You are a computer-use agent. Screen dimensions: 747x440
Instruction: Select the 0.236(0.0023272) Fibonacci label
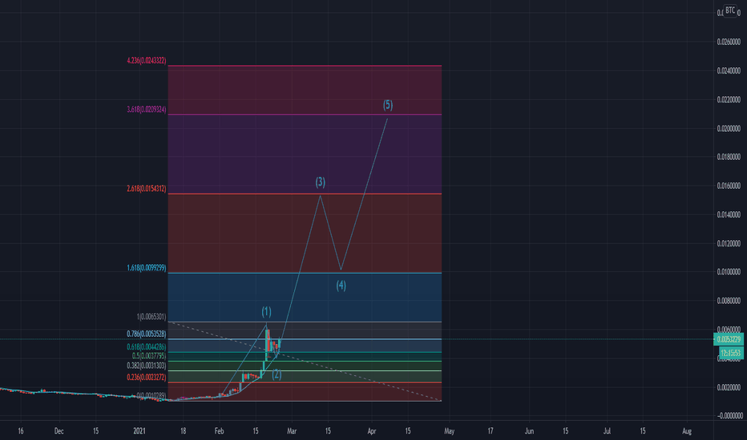[147, 378]
